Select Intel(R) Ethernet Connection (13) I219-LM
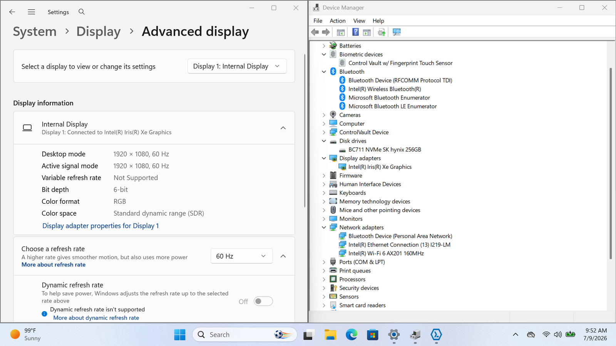 coord(399,245)
